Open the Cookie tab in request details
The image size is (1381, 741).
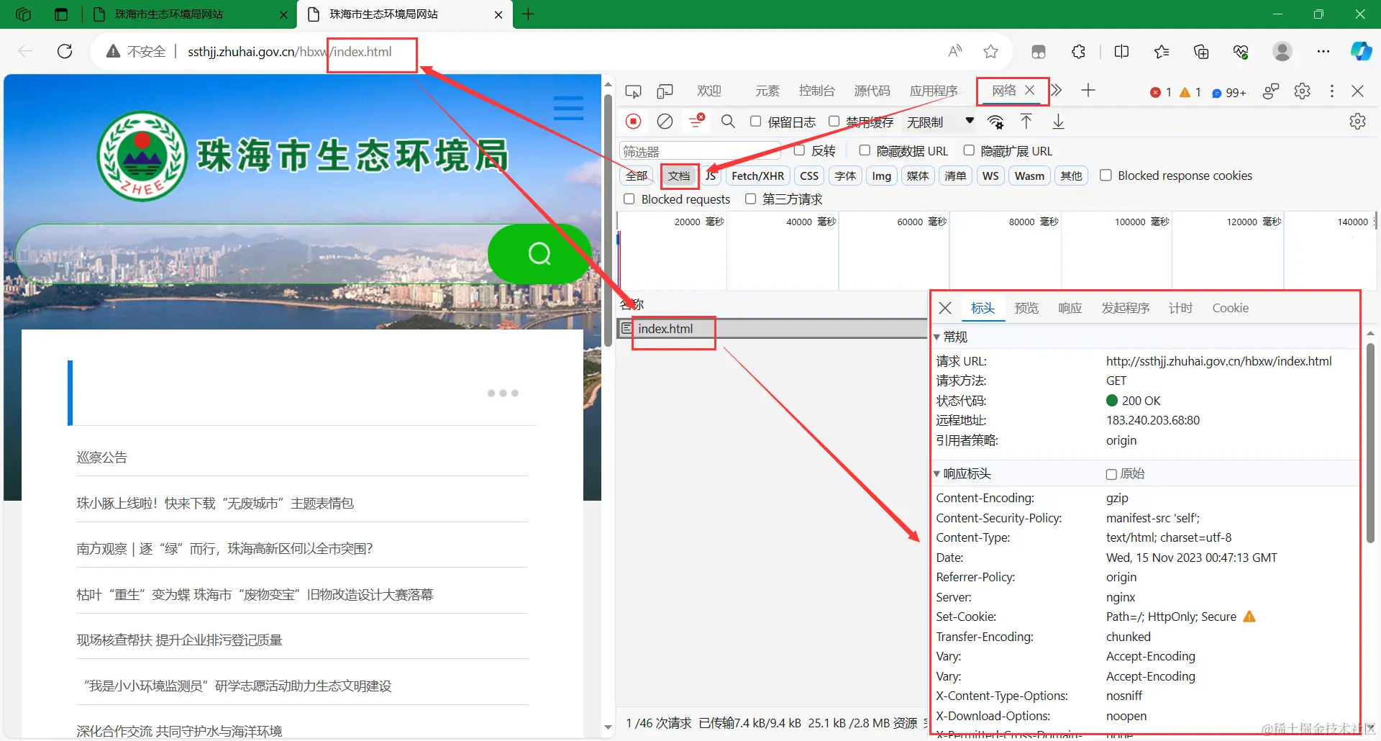pos(1231,308)
